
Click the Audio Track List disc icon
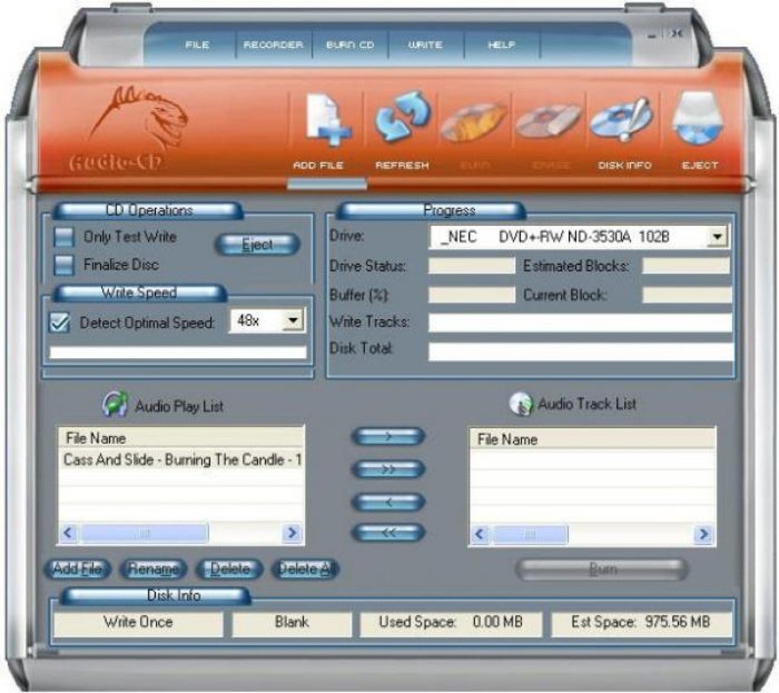pyautogui.click(x=521, y=404)
